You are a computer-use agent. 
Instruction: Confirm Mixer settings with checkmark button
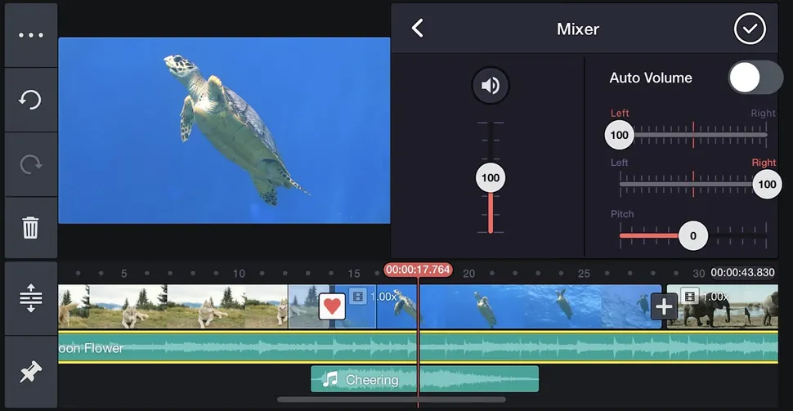tap(750, 29)
